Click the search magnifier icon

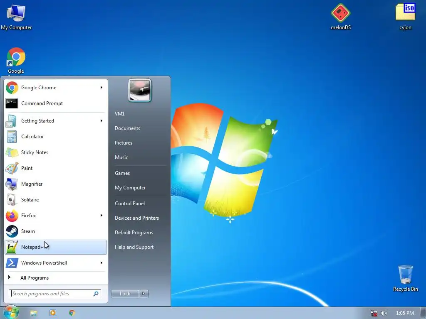click(96, 294)
